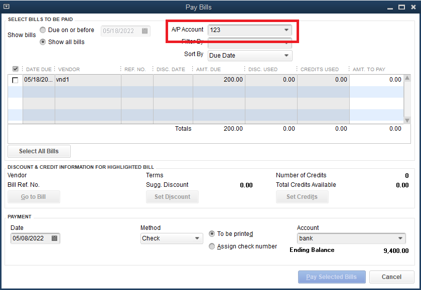Expand the A/P Account dropdown
421x290 pixels.
pos(287,30)
